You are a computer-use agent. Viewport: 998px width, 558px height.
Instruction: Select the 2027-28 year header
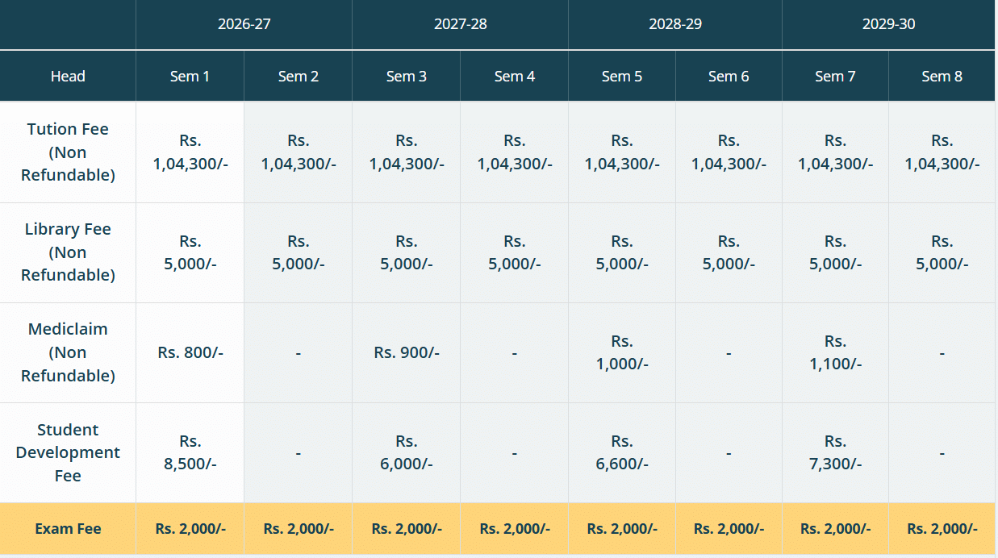coord(460,24)
